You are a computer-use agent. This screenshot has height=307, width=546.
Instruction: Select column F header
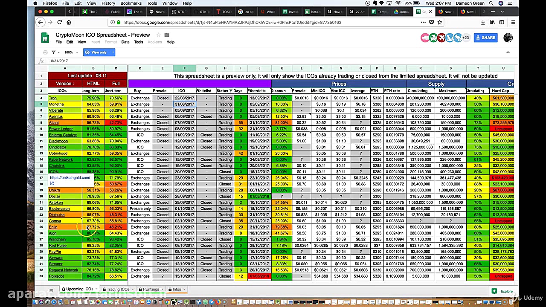coord(184,68)
